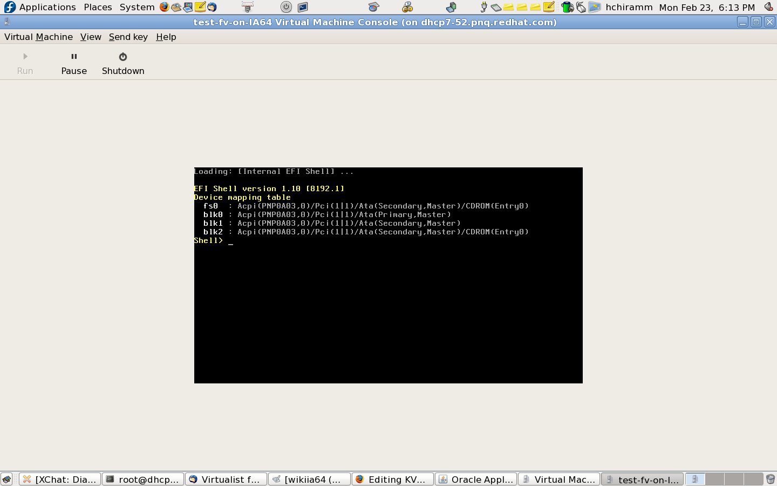The width and height of the screenshot is (777, 486).
Task: Click the user name hchiramm
Action: (x=629, y=7)
